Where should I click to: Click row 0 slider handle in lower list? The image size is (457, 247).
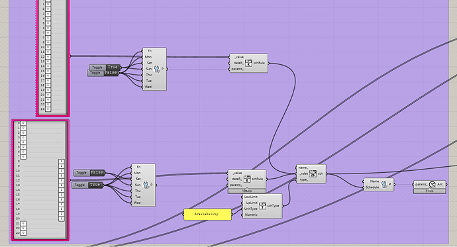click(23, 123)
